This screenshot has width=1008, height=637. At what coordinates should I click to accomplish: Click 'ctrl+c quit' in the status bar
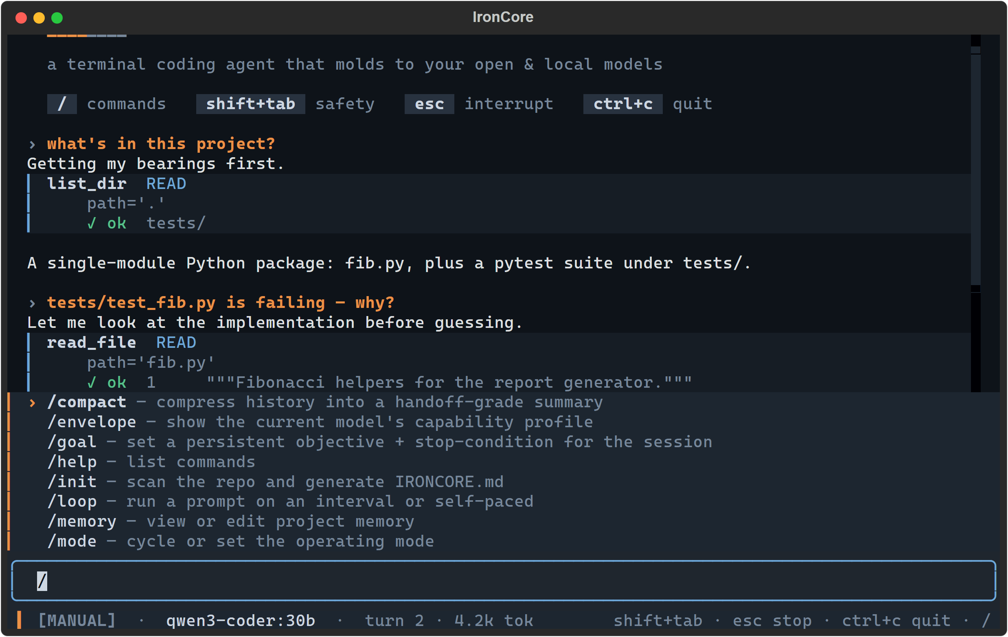[896, 621]
